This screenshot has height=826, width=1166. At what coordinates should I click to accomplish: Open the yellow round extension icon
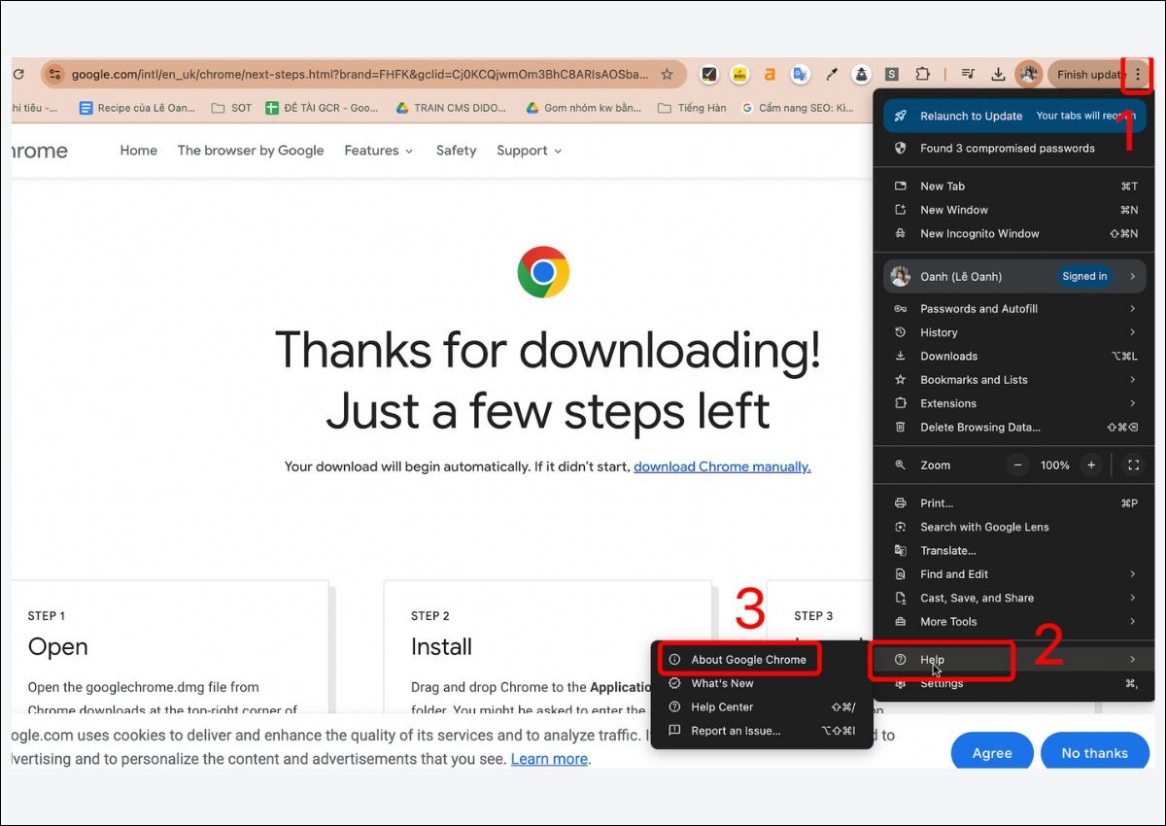point(739,74)
